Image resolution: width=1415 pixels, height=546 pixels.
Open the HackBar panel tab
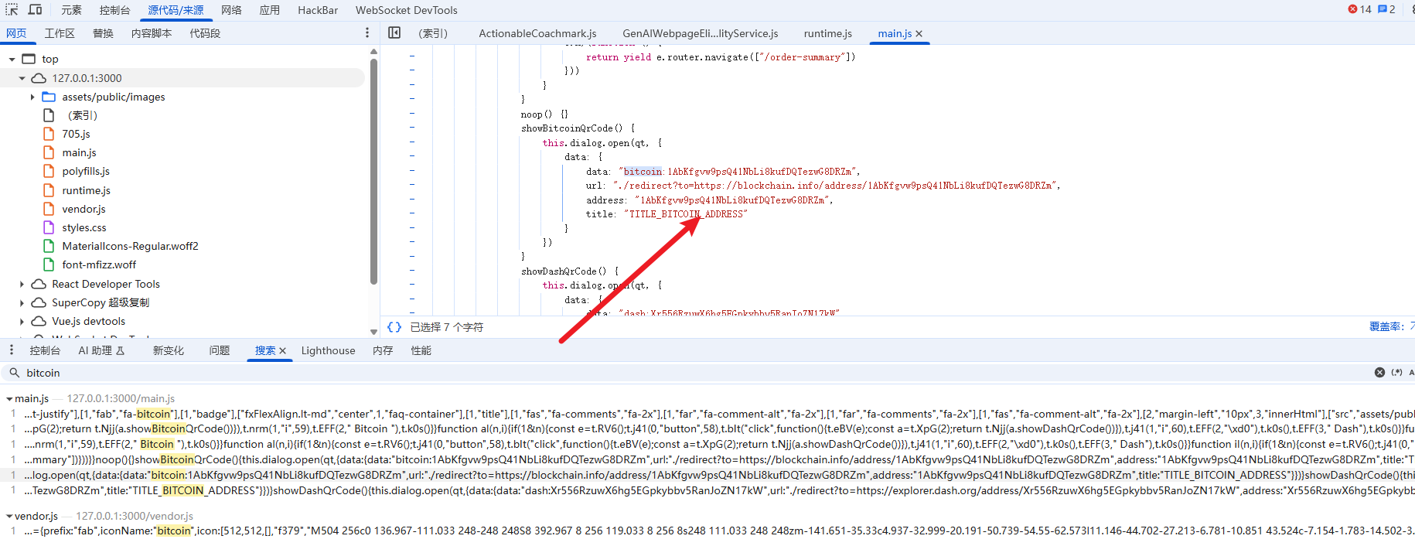coord(318,10)
